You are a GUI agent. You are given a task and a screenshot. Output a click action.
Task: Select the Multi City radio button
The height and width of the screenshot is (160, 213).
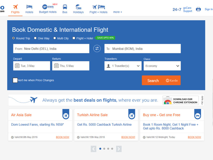(55, 38)
